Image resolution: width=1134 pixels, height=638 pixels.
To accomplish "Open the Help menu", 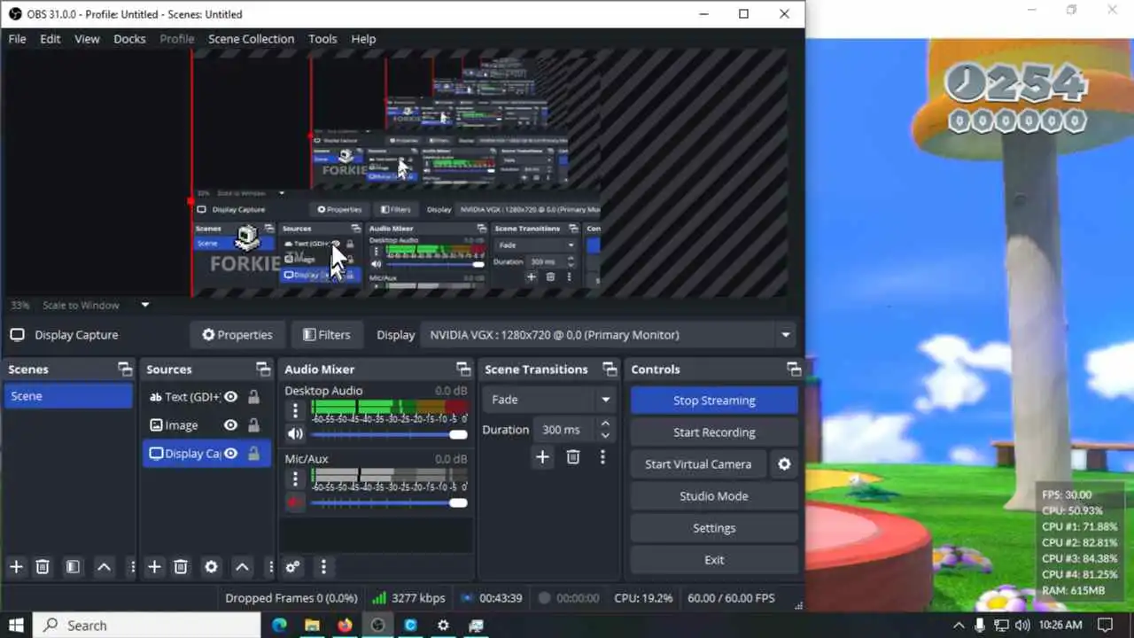I will pyautogui.click(x=363, y=39).
